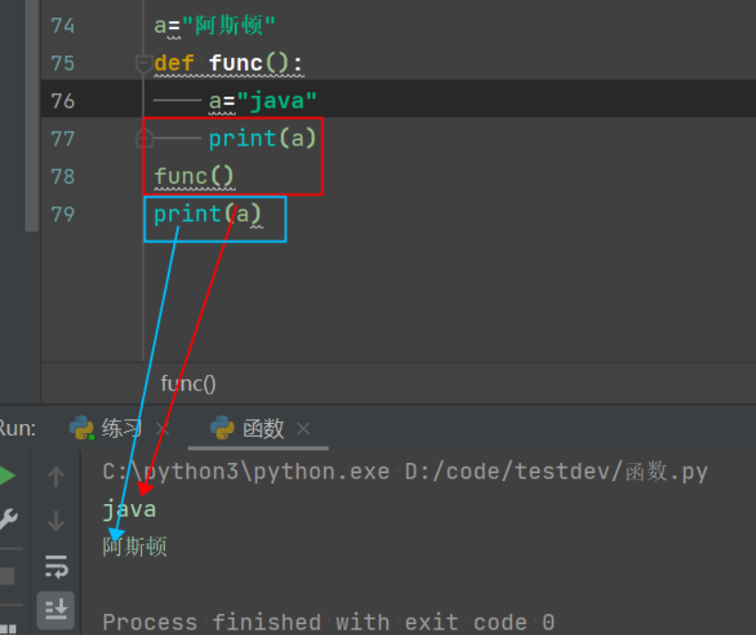Collapse the def func() fold marker
Image resolution: width=756 pixels, height=635 pixels.
[144, 64]
